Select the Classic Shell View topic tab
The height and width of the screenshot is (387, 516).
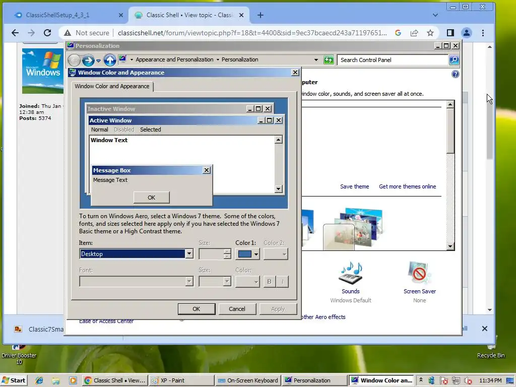(x=189, y=15)
